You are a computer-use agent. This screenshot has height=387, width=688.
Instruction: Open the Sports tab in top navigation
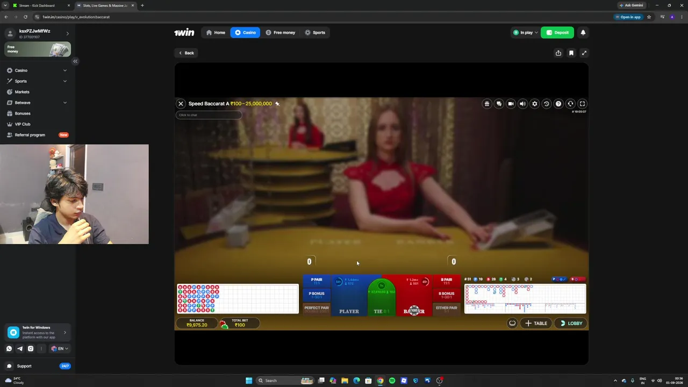point(314,32)
